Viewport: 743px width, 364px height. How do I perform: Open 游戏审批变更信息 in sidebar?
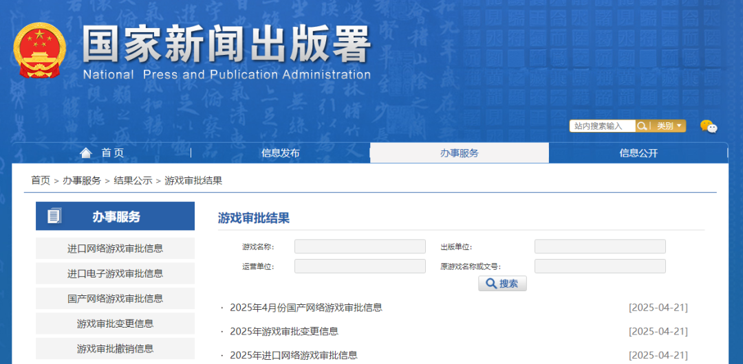115,323
